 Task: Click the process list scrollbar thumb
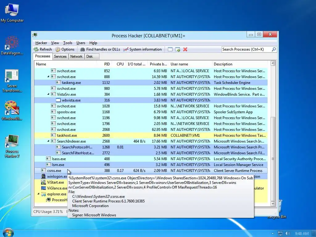tap(273, 159)
